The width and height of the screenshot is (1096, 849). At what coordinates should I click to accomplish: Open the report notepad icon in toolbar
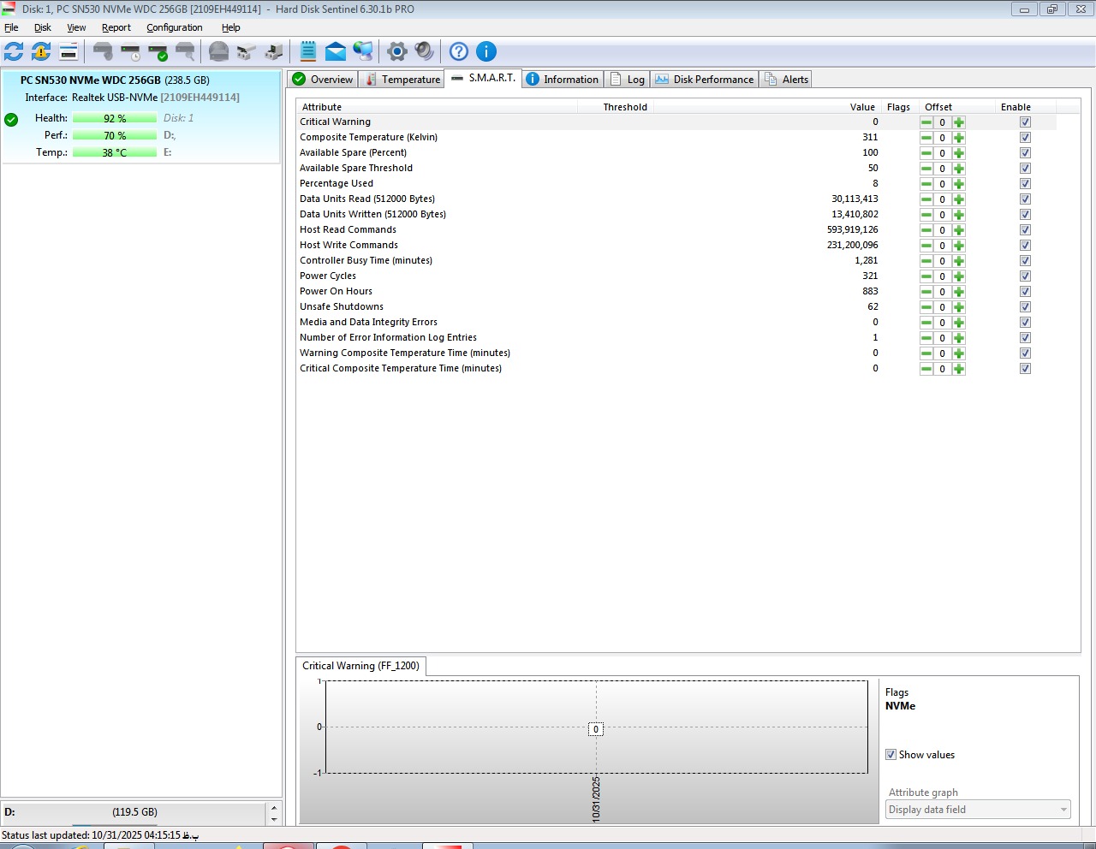point(308,51)
